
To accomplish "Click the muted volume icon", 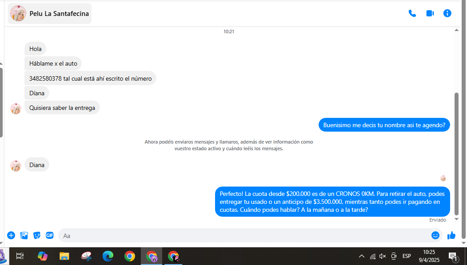I will click(383, 256).
